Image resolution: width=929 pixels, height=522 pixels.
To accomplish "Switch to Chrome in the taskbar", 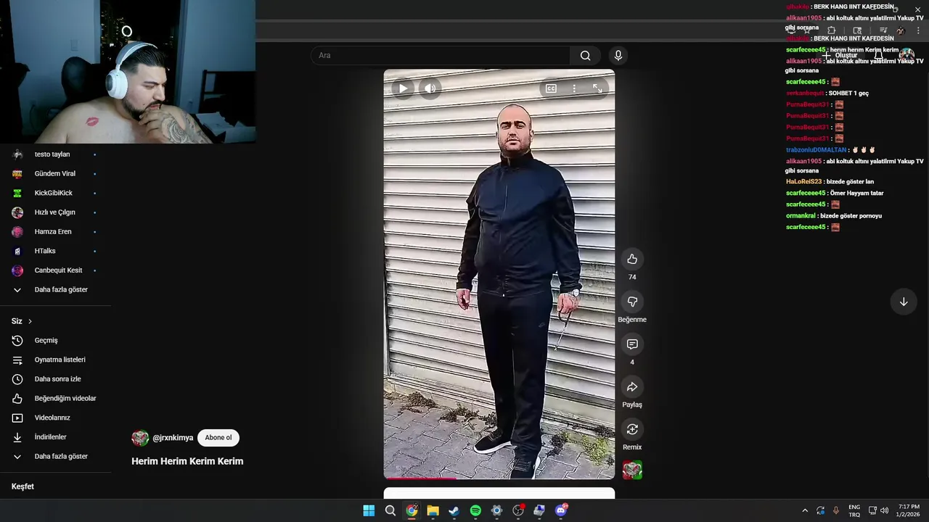I will click(412, 510).
